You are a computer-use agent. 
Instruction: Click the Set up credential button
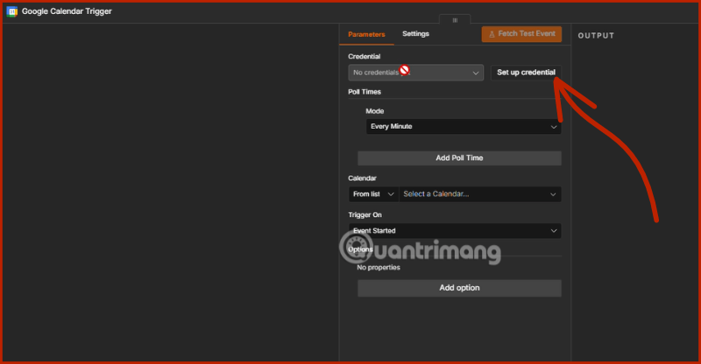[x=526, y=73]
